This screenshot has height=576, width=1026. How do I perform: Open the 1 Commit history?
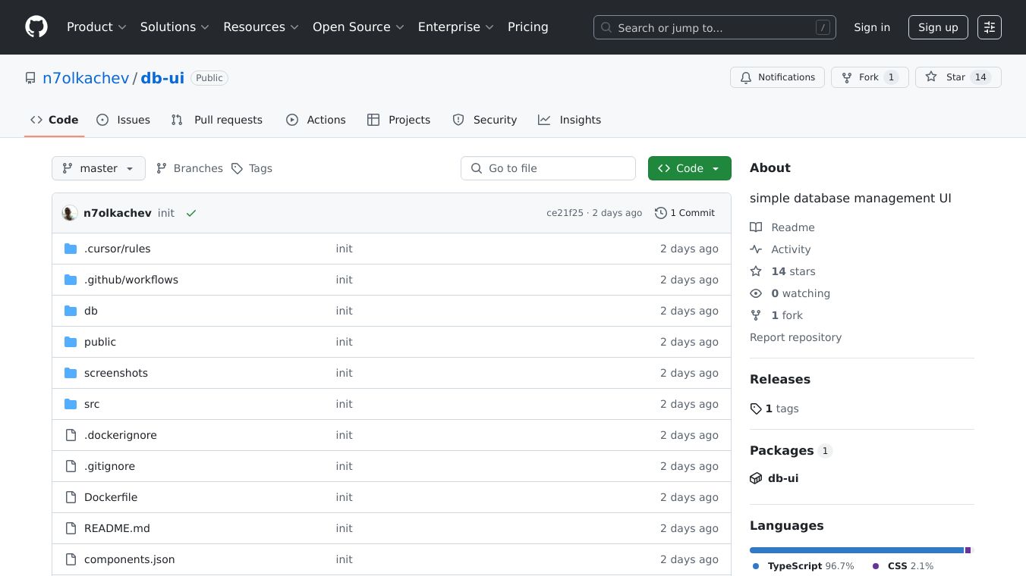[x=685, y=213]
